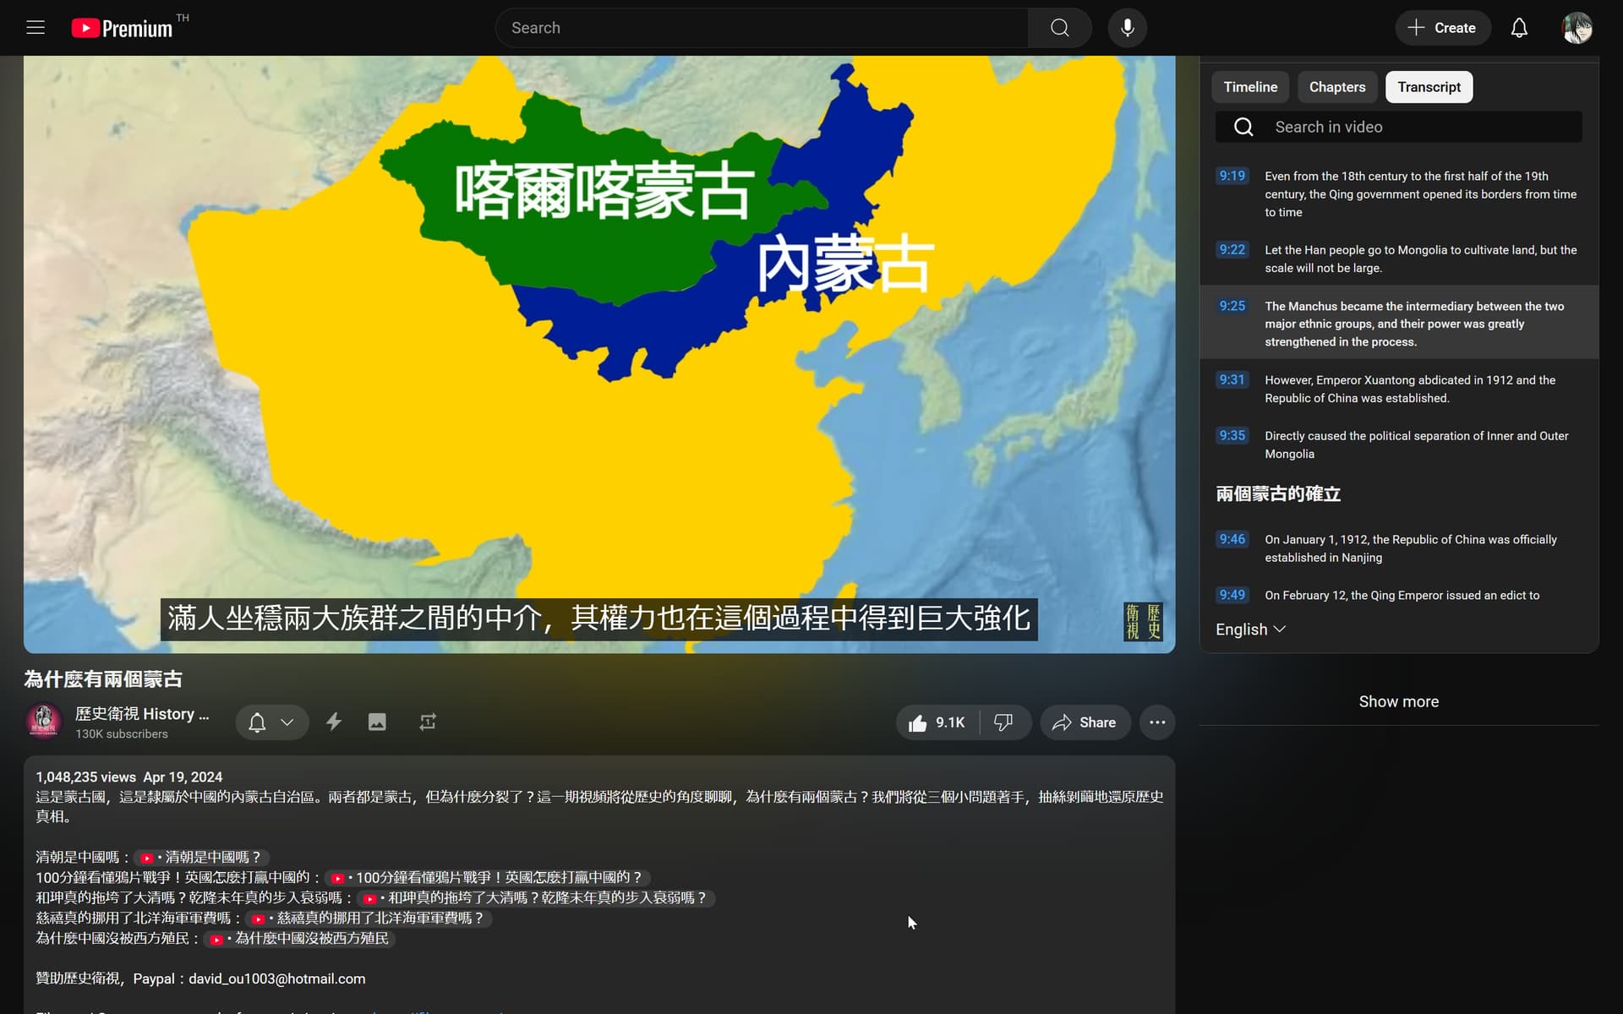
Task: Switch to the Chapters tab
Action: [1336, 87]
